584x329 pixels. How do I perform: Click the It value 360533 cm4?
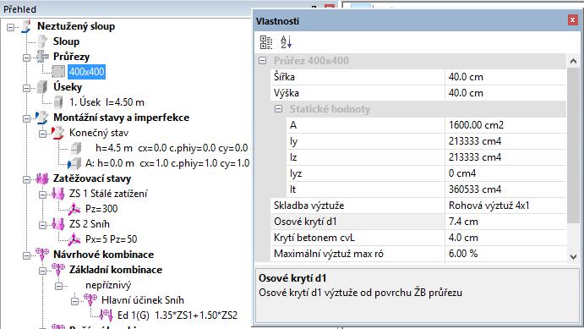(505, 189)
